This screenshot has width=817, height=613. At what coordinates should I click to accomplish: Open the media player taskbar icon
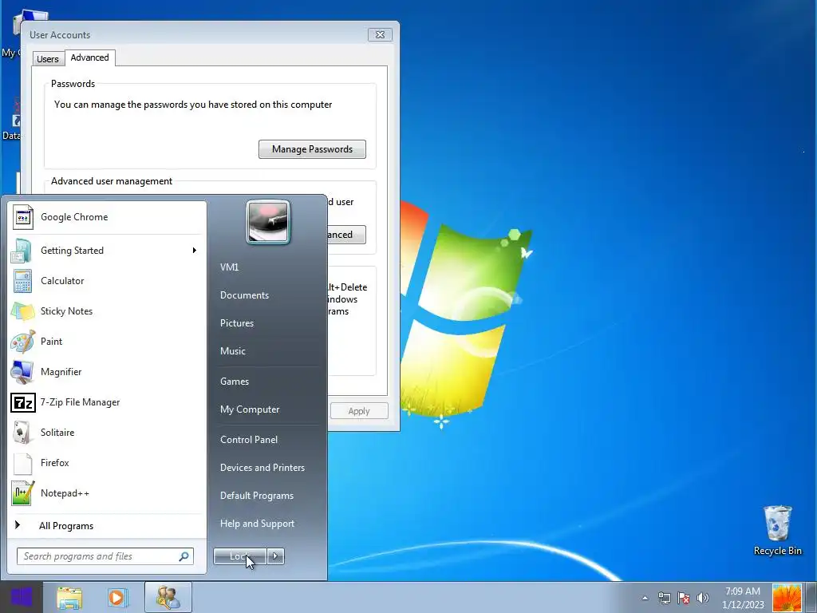click(118, 597)
